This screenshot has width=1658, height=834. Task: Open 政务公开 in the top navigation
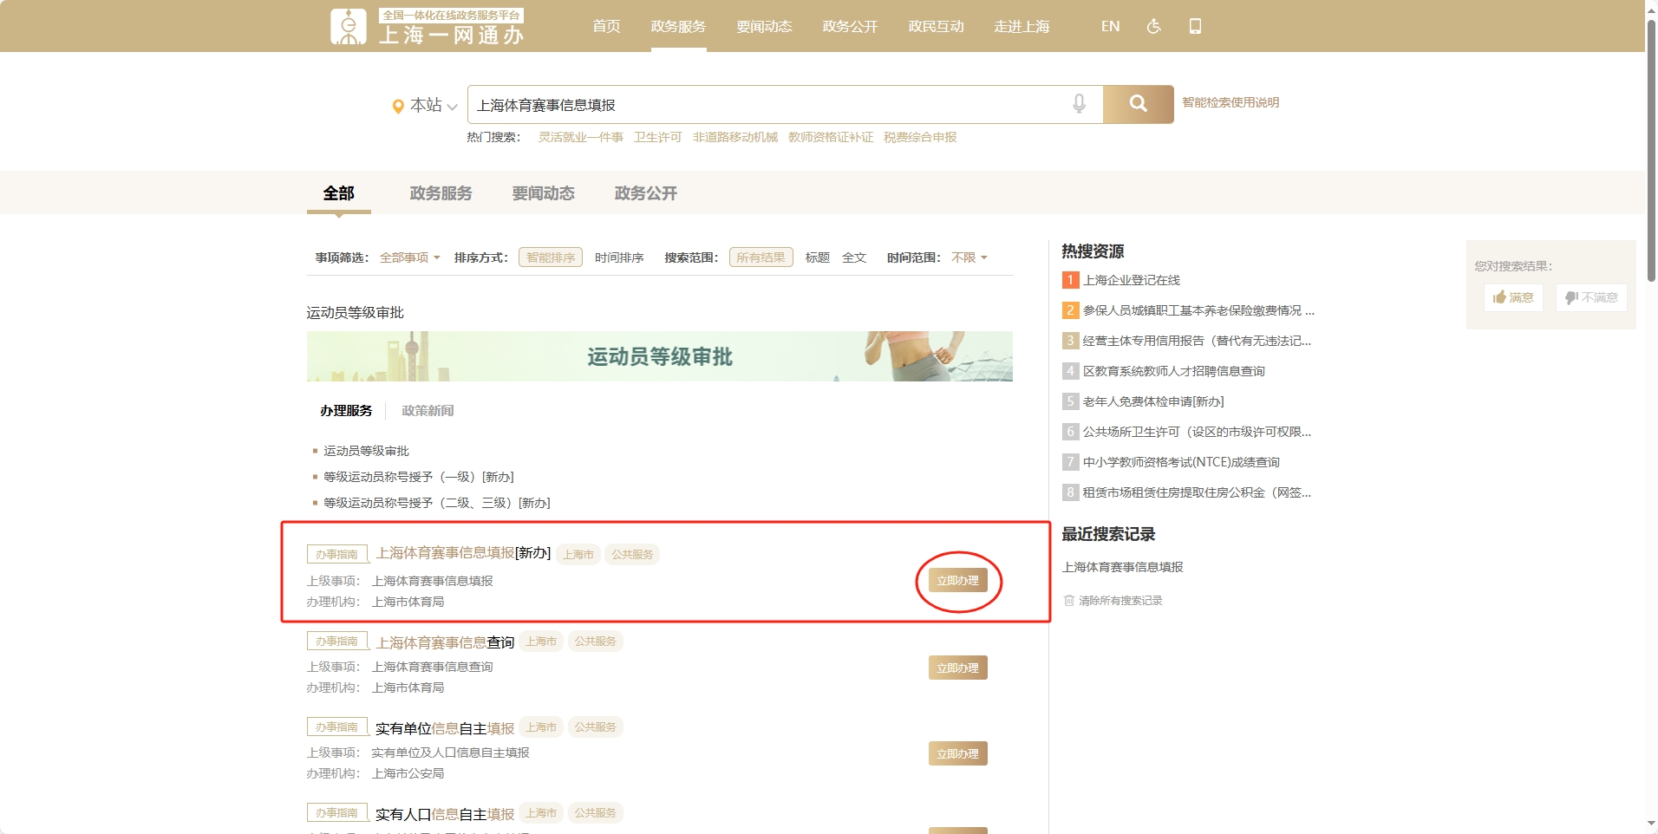coord(850,26)
